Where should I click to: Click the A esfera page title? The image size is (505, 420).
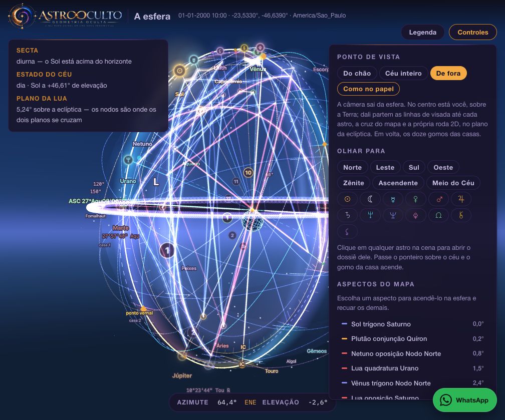click(152, 17)
